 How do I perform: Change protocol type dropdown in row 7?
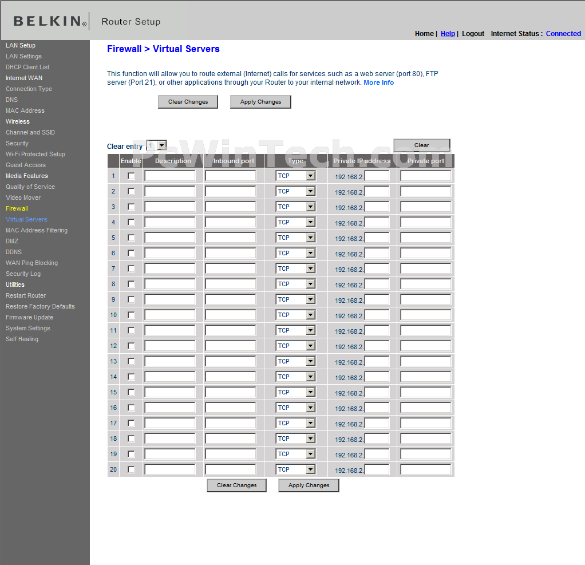click(296, 268)
